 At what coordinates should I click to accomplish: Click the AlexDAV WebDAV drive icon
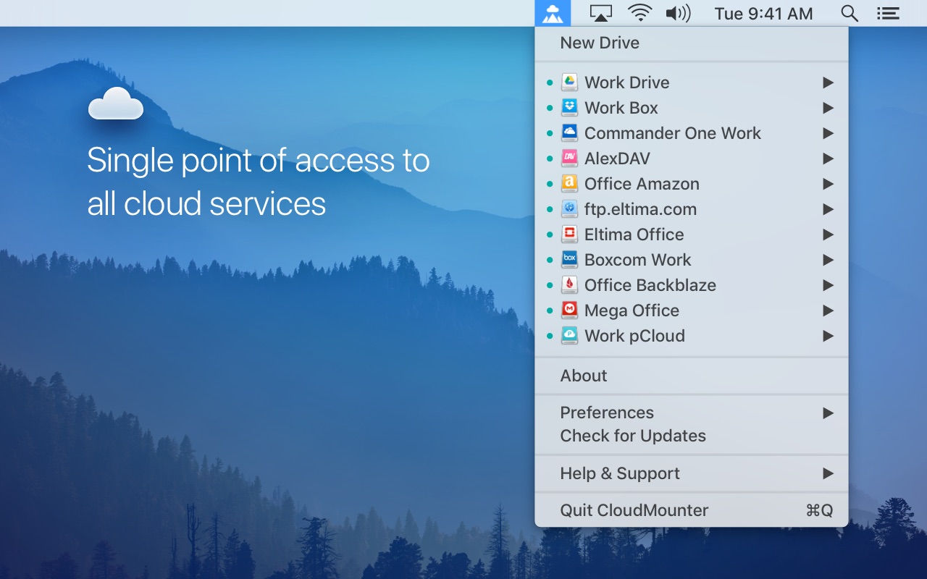pos(569,159)
